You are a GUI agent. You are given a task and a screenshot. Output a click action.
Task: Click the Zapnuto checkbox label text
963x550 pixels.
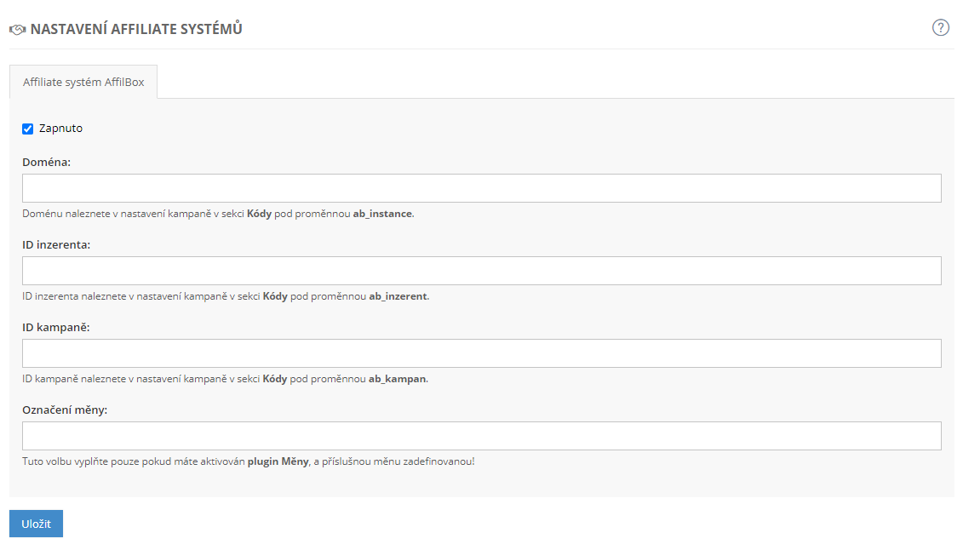point(60,129)
